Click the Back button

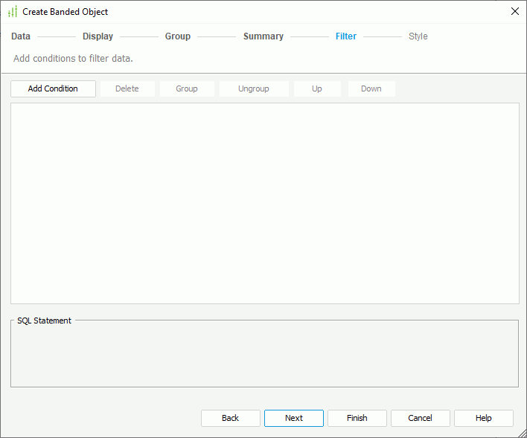coord(231,418)
